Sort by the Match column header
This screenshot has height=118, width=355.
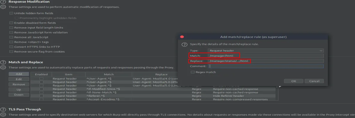(x=109, y=74)
